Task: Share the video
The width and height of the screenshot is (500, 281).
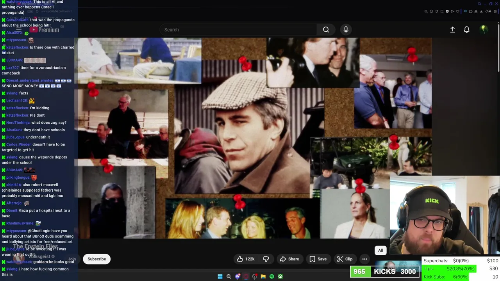Action: (289, 259)
